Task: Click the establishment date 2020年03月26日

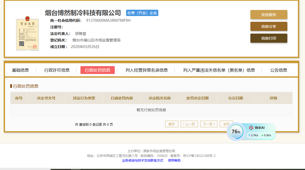Action: (85, 47)
